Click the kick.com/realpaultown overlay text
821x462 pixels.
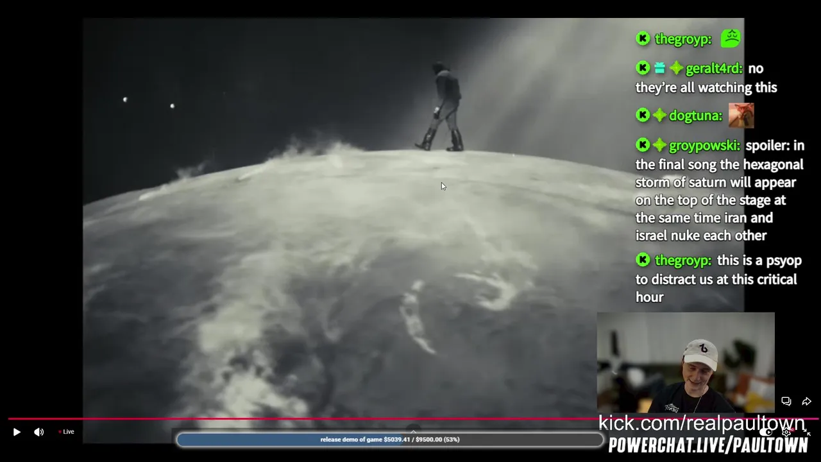pos(701,423)
